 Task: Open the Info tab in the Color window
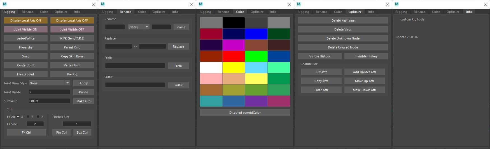[x=273, y=12]
